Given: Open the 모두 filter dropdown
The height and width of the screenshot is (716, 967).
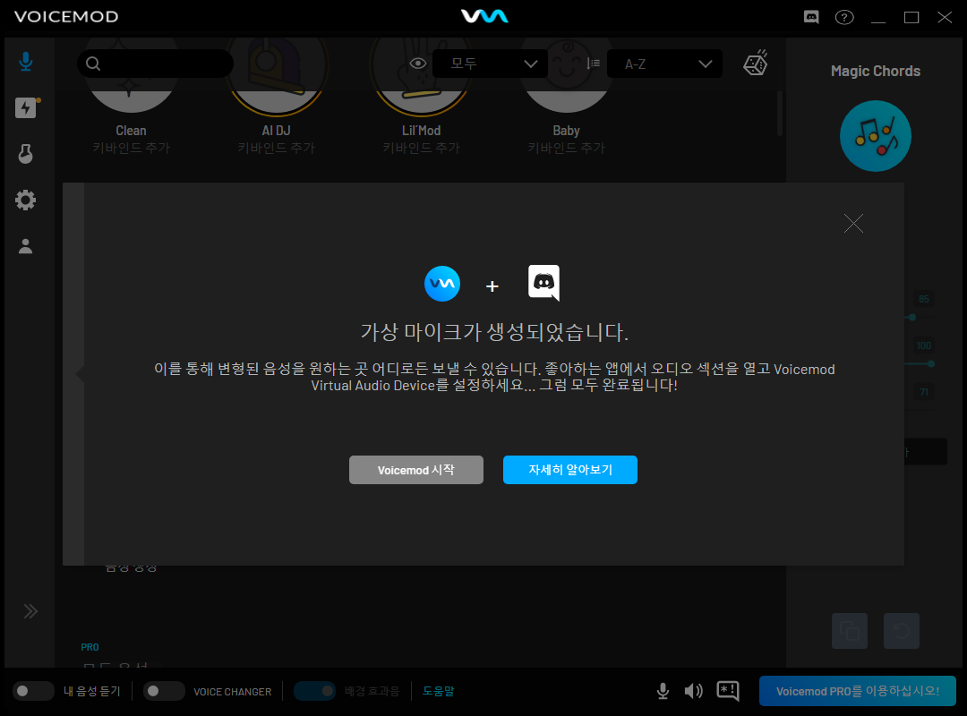Looking at the screenshot, I should 491,64.
